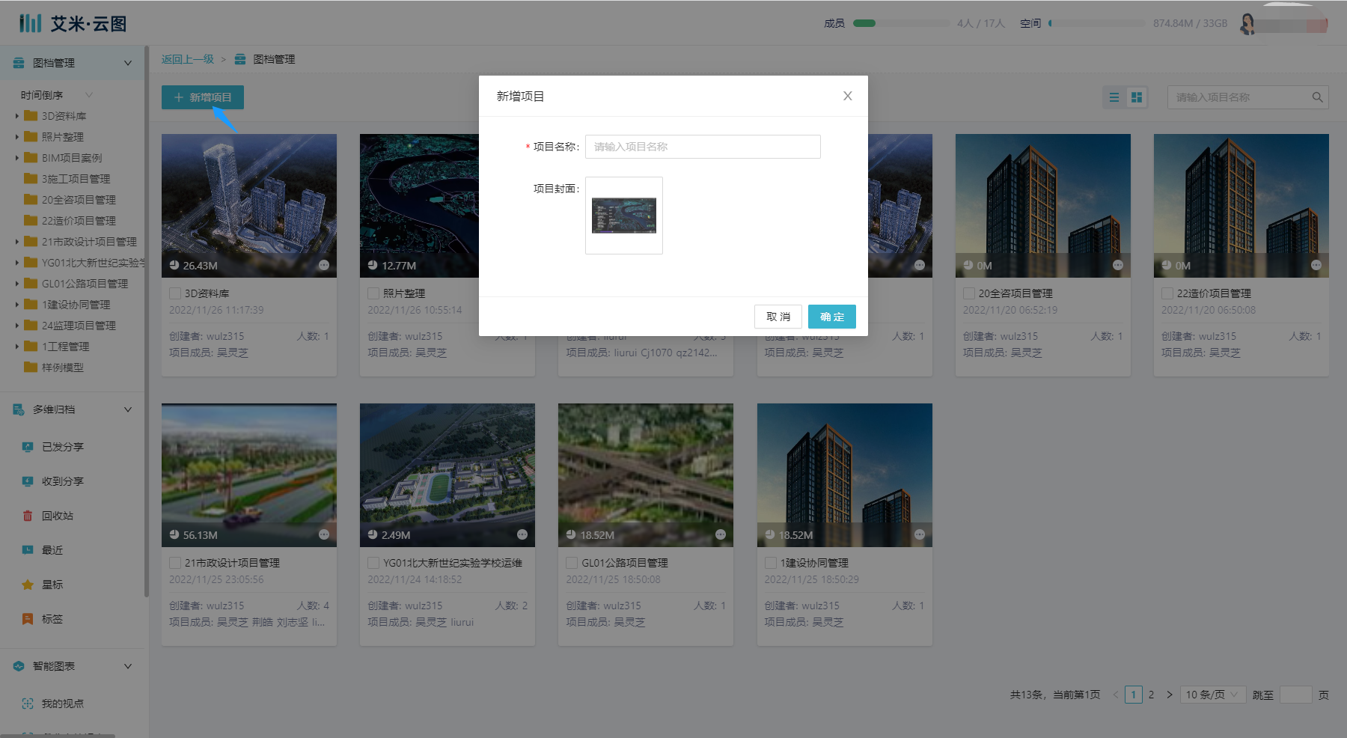
Task: Click the project cover thumbnail upload box
Action: coord(623,216)
